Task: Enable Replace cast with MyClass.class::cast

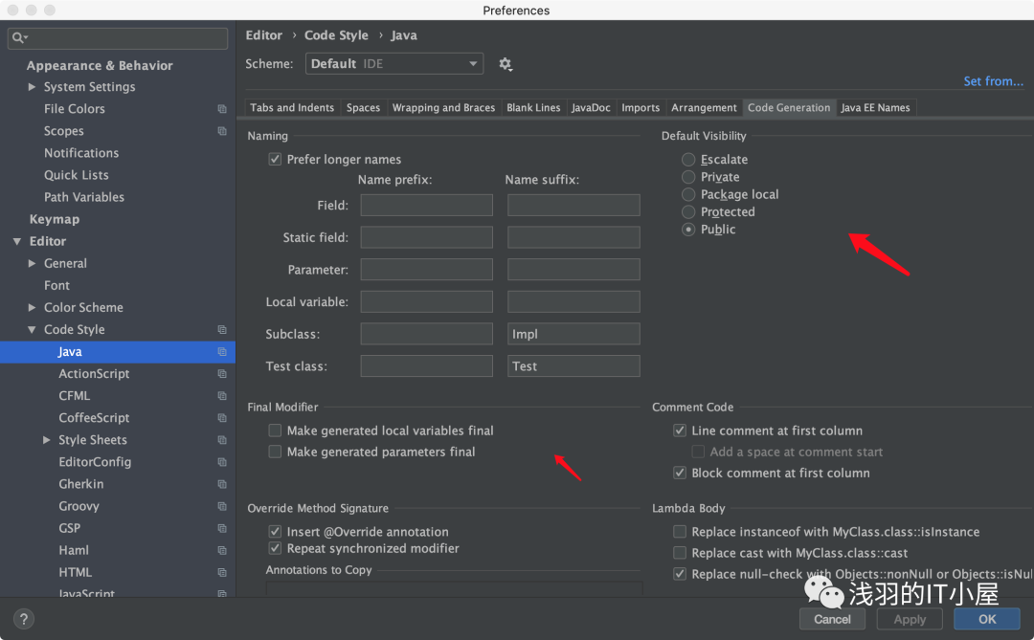Action: click(680, 552)
